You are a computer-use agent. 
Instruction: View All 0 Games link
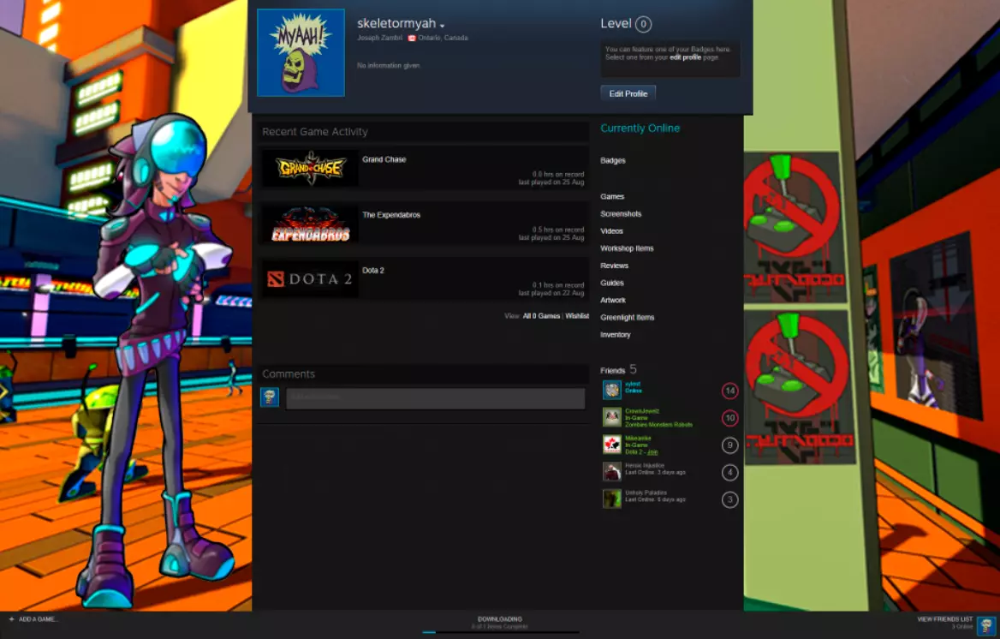541,316
